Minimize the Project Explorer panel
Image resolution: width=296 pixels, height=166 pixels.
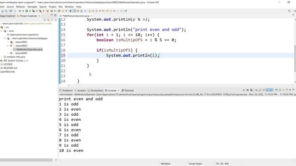click(51, 15)
